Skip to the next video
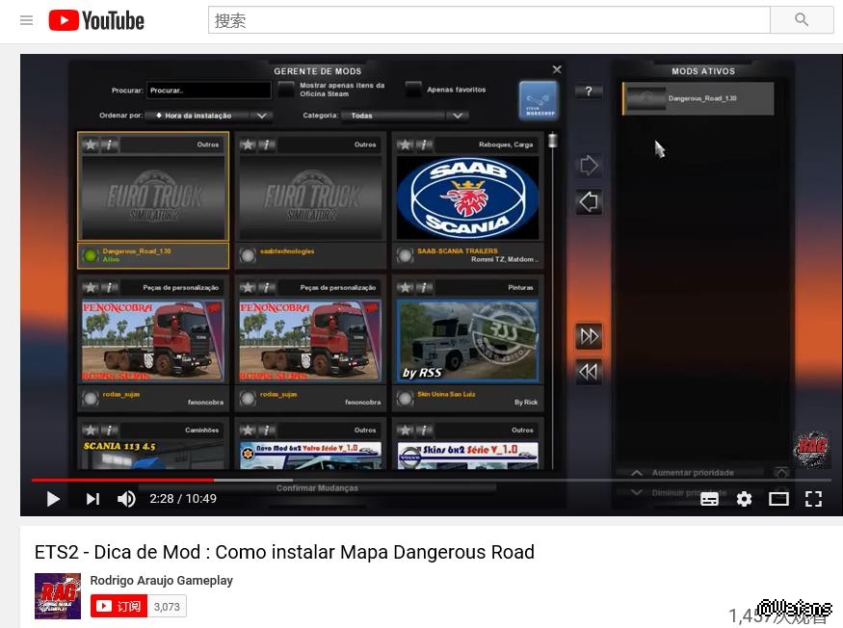 pyautogui.click(x=93, y=499)
